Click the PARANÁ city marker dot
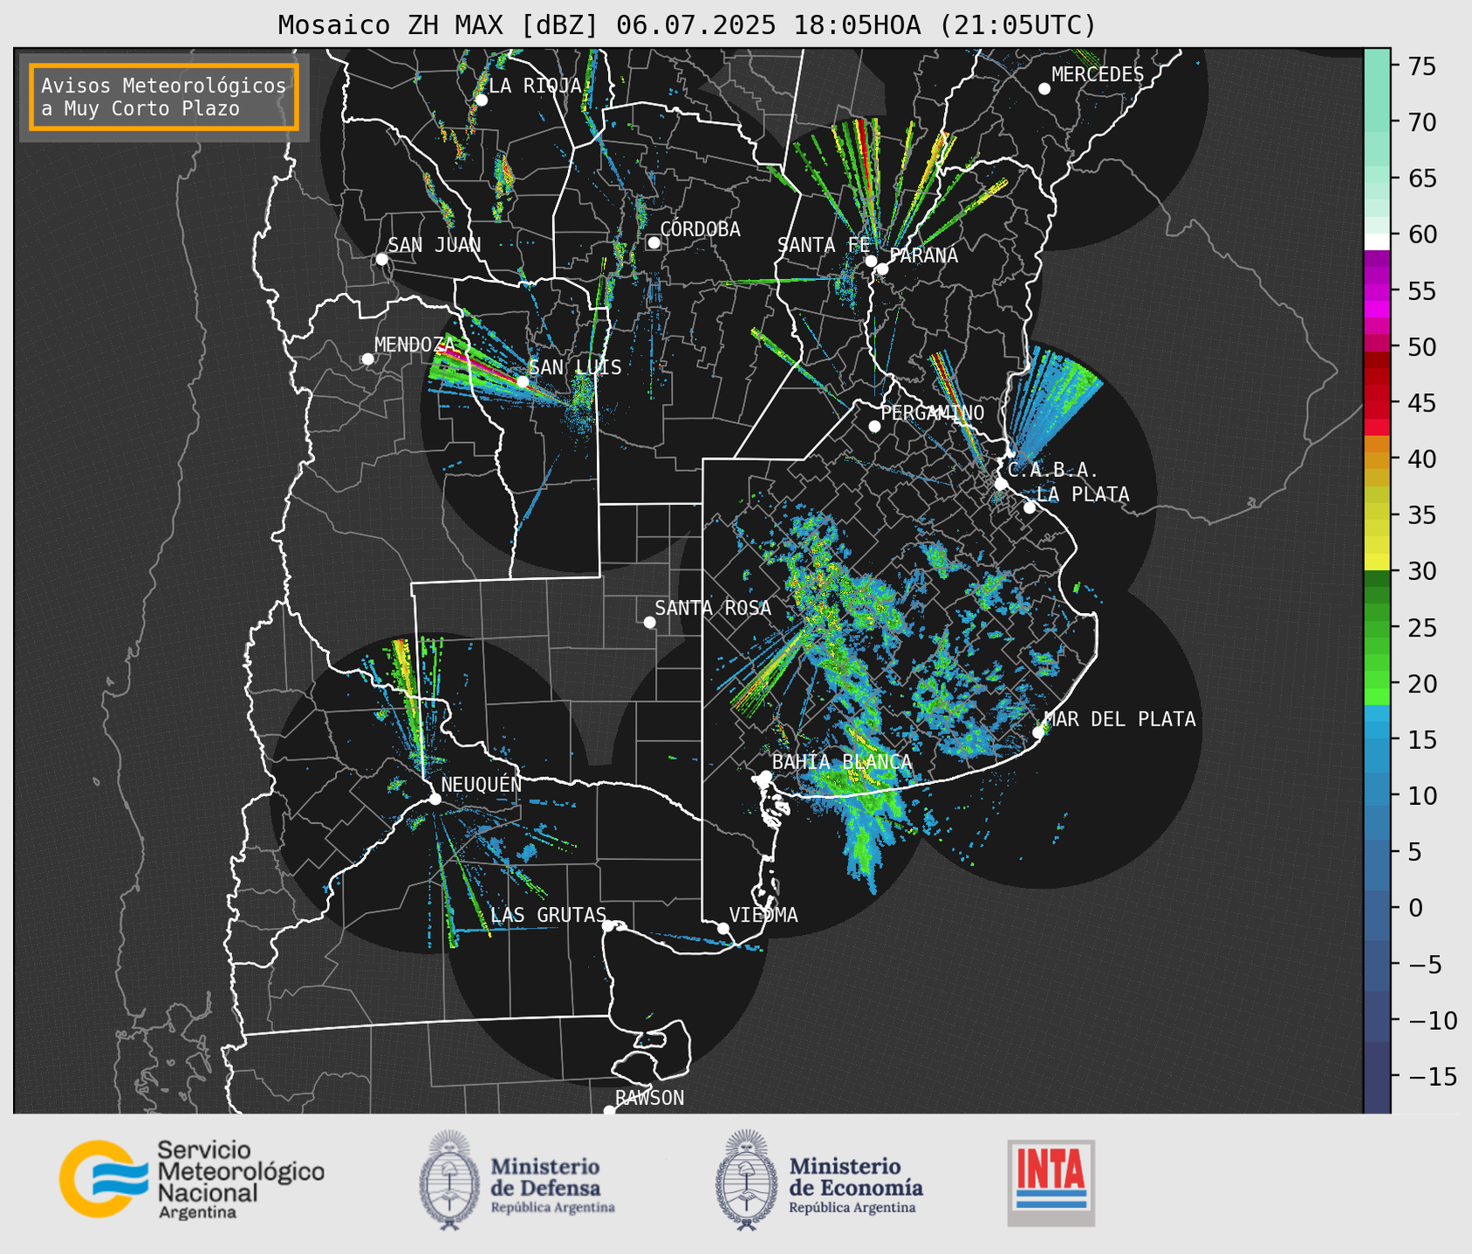The height and width of the screenshot is (1254, 1472). point(882,269)
